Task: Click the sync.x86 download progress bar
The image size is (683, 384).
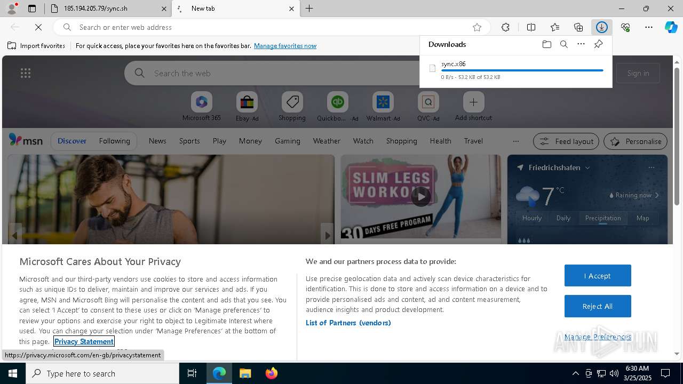Action: pos(522,70)
